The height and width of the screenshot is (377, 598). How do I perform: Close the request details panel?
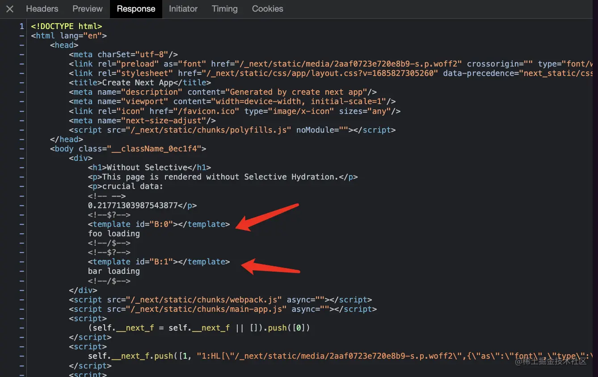[x=10, y=9]
